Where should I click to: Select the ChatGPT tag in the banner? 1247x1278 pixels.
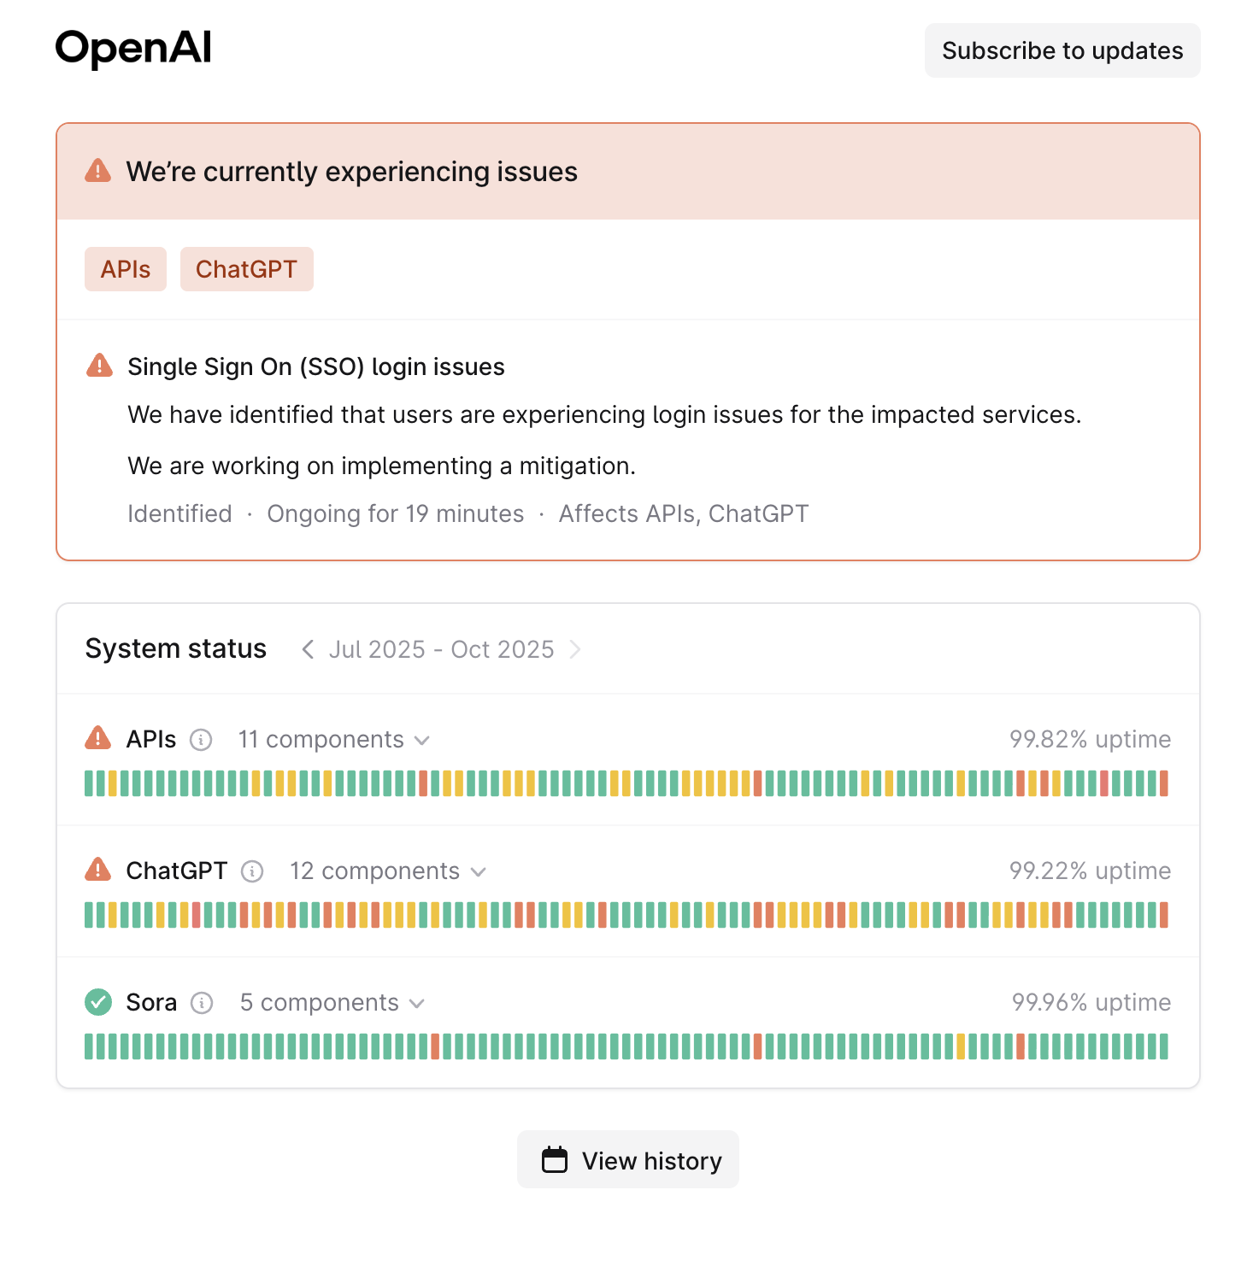246,268
